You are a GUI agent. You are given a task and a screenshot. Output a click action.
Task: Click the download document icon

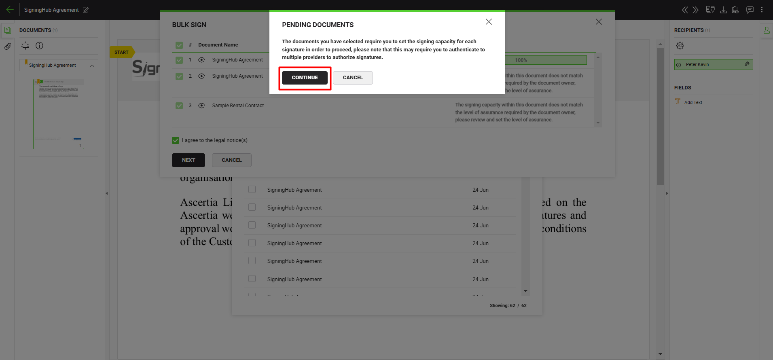coord(723,10)
